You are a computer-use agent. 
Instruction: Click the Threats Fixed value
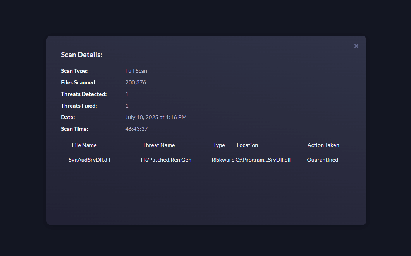pyautogui.click(x=127, y=106)
